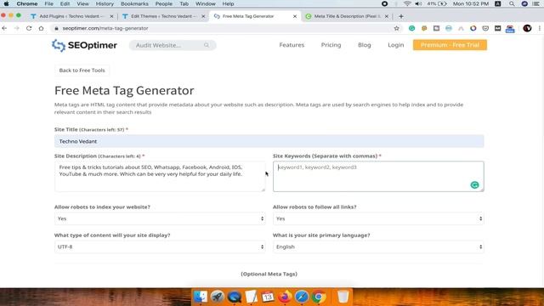Click the (Optional Meta Tags) heading
Viewport: 544px width, 306px height.
click(x=269, y=274)
